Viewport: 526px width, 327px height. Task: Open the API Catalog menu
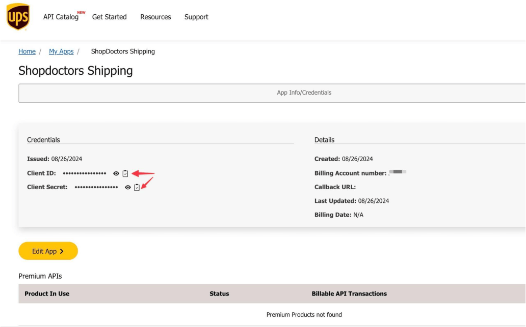point(61,17)
